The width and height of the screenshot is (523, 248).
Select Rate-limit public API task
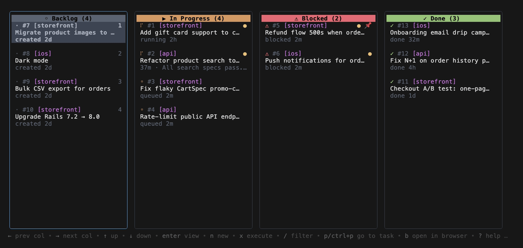[194, 116]
